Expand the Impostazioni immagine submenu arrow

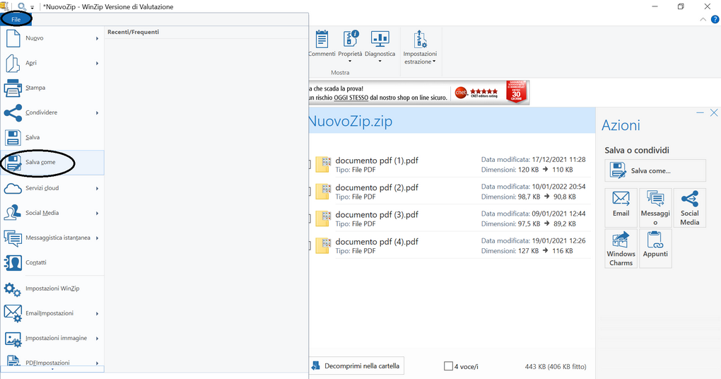pos(97,339)
